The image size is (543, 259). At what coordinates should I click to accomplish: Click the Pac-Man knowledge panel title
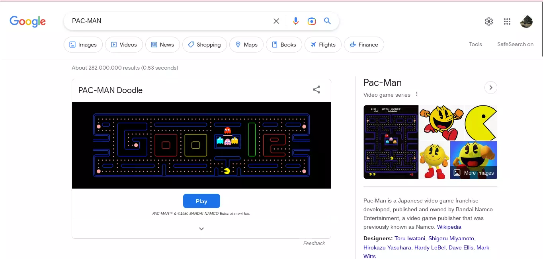pyautogui.click(x=383, y=83)
